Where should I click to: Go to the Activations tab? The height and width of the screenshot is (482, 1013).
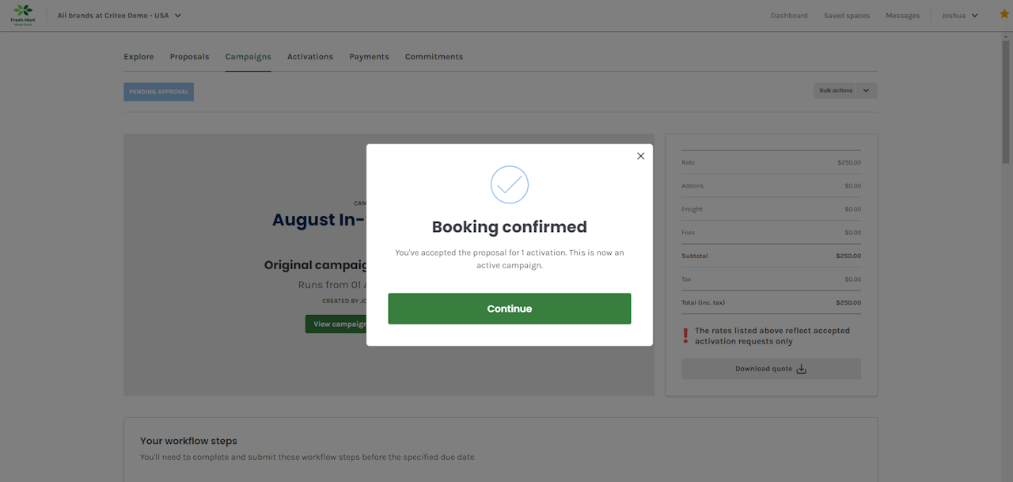[310, 57]
